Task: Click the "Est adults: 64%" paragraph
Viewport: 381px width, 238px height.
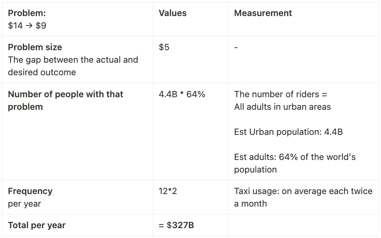Action: coord(295,163)
